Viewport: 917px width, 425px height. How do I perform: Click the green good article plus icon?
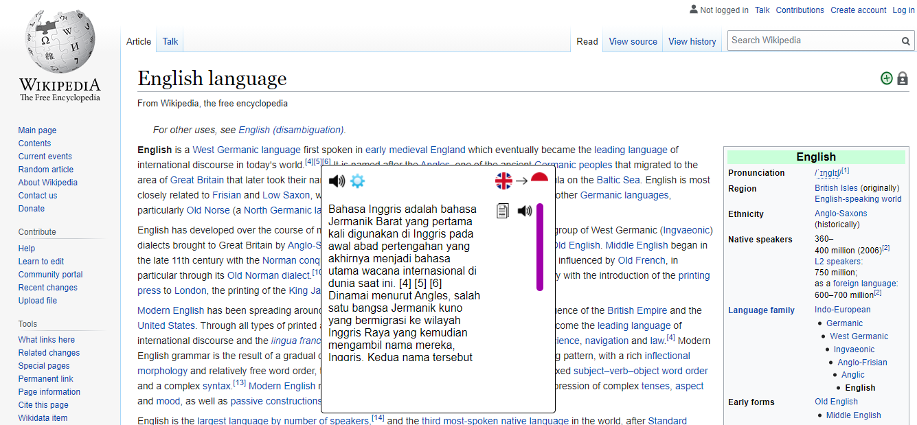(887, 78)
